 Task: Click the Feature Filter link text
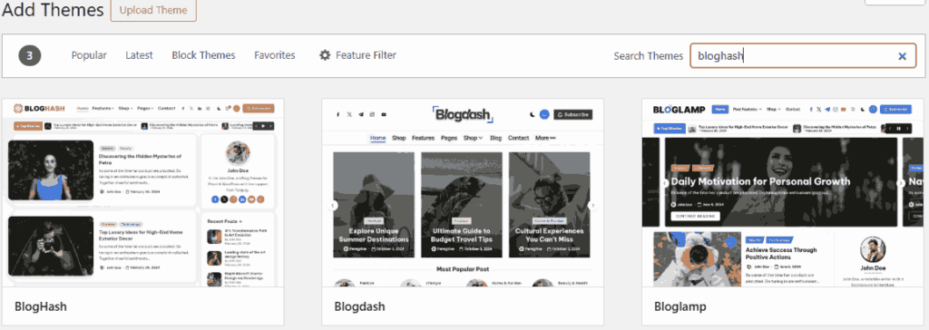tap(366, 55)
